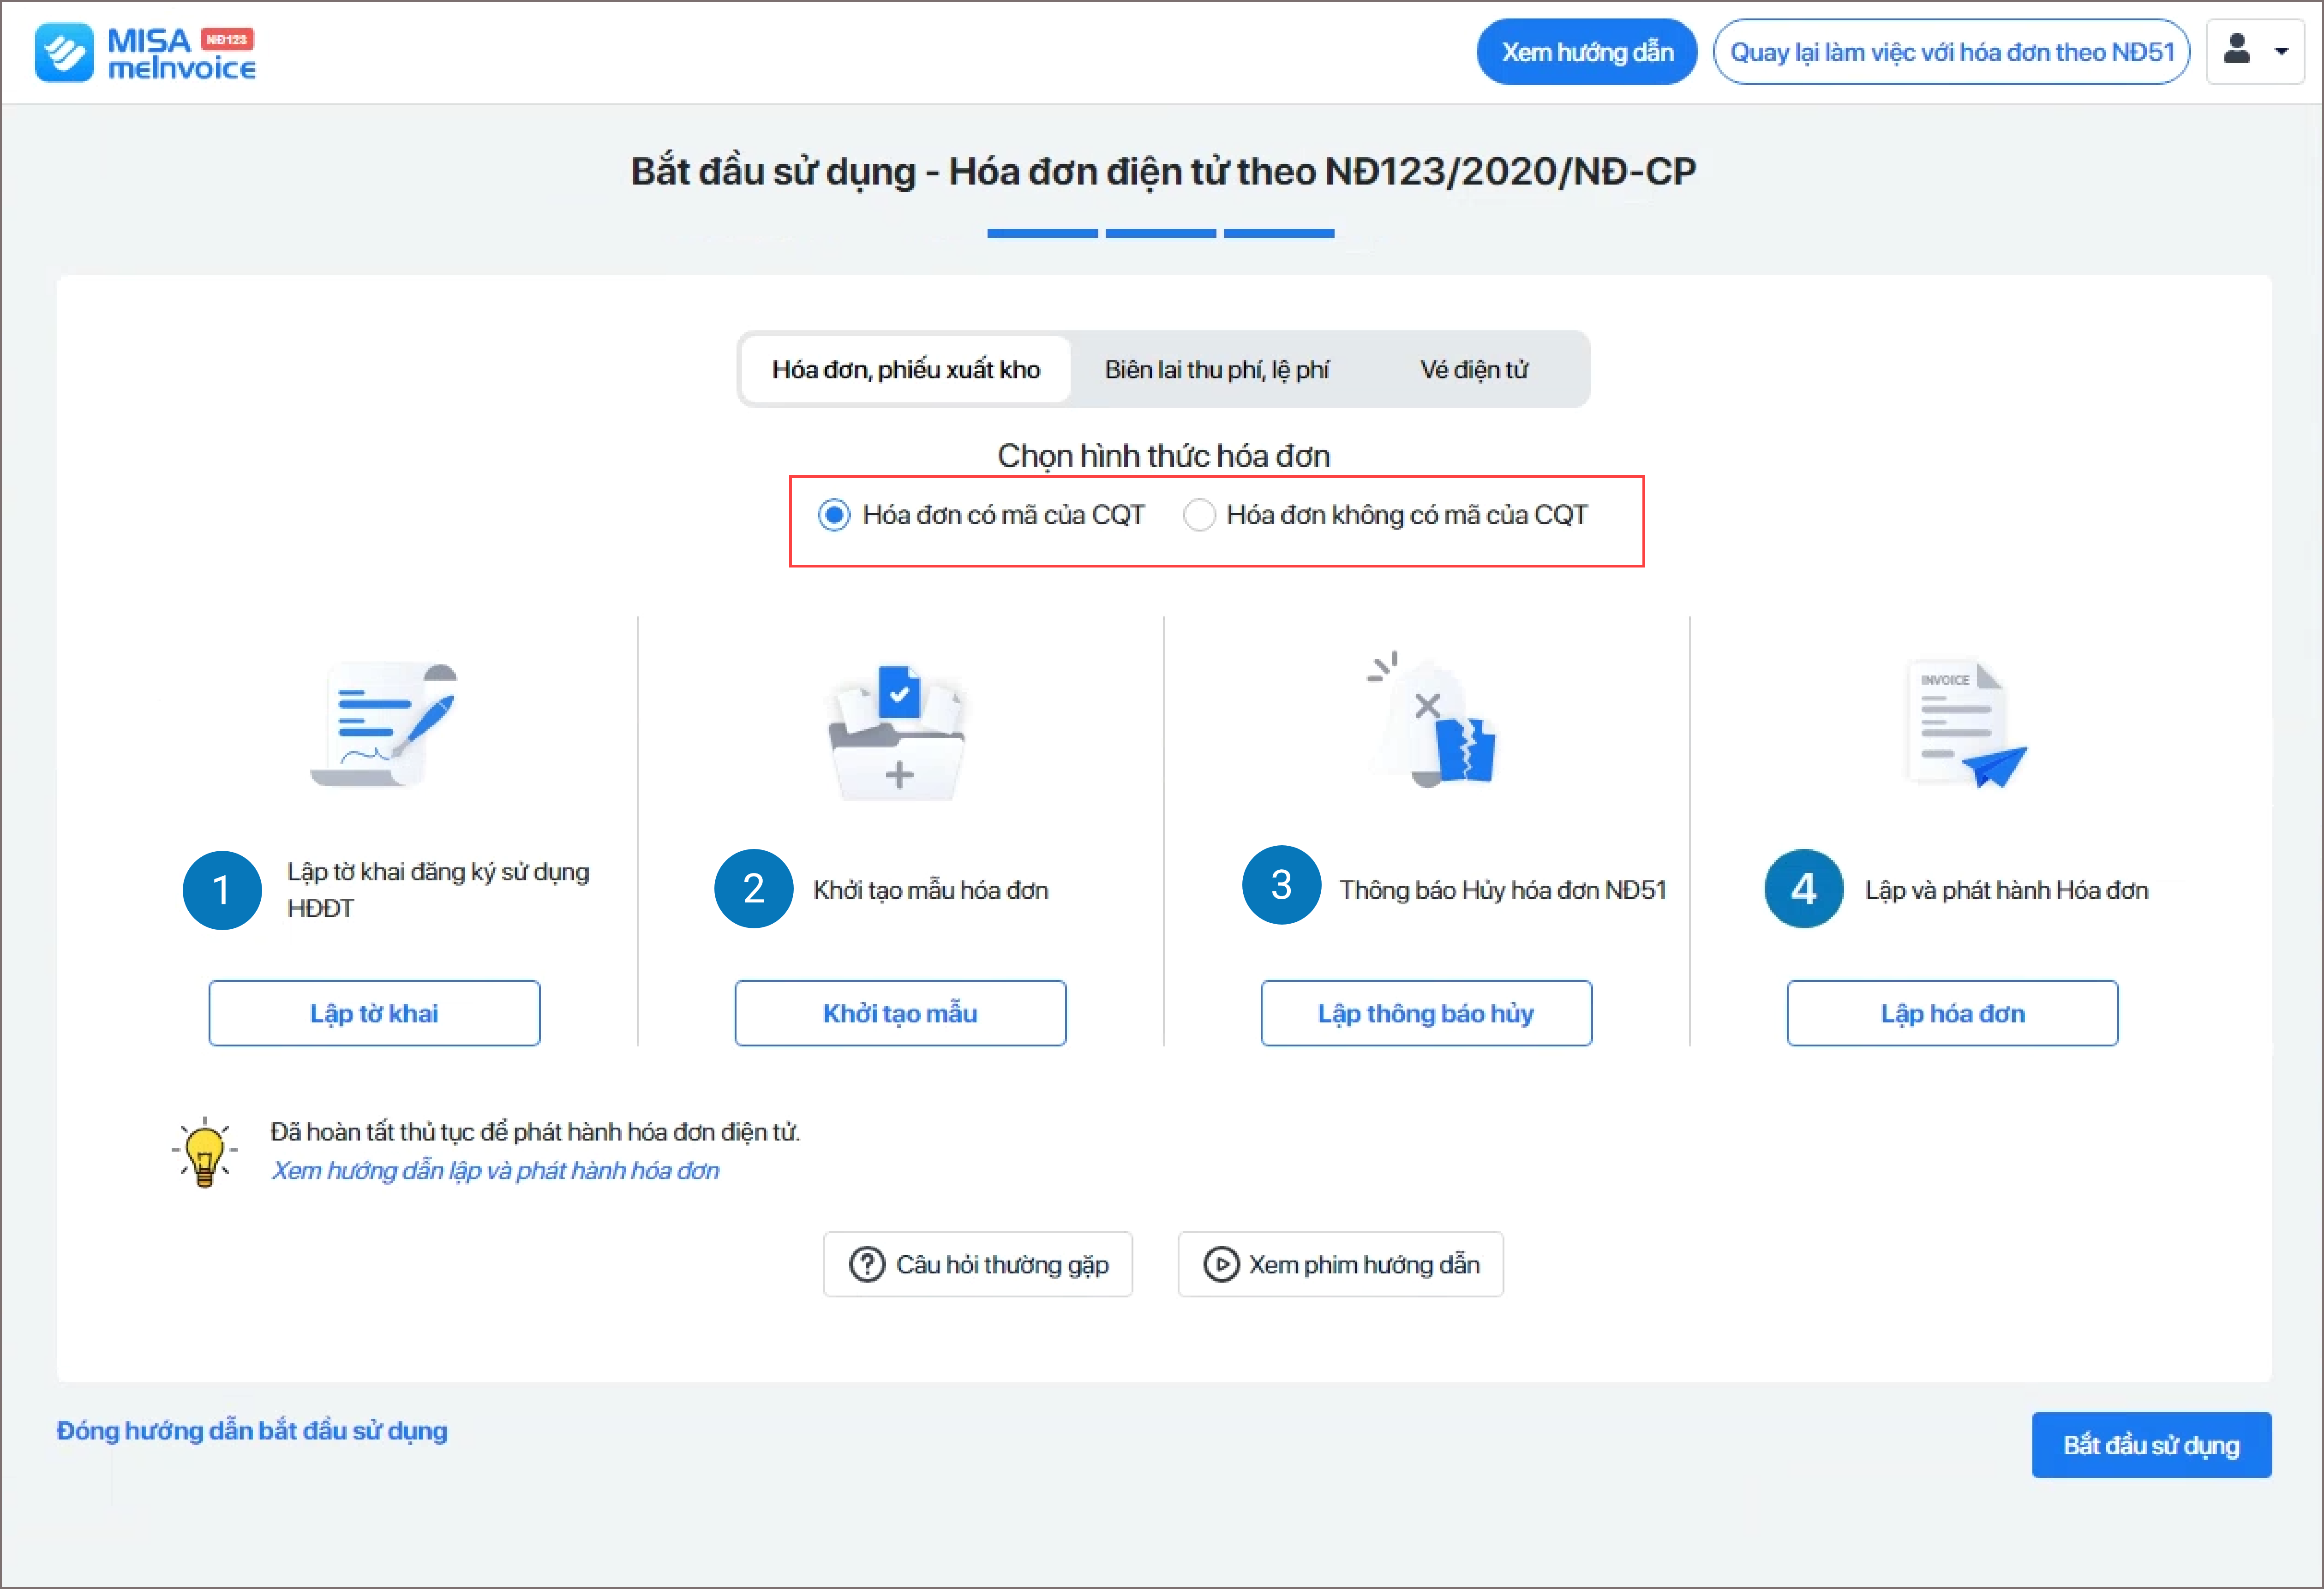Switch to Vé điện tử tab
Viewport: 2324px width, 1589px height.
1474,370
